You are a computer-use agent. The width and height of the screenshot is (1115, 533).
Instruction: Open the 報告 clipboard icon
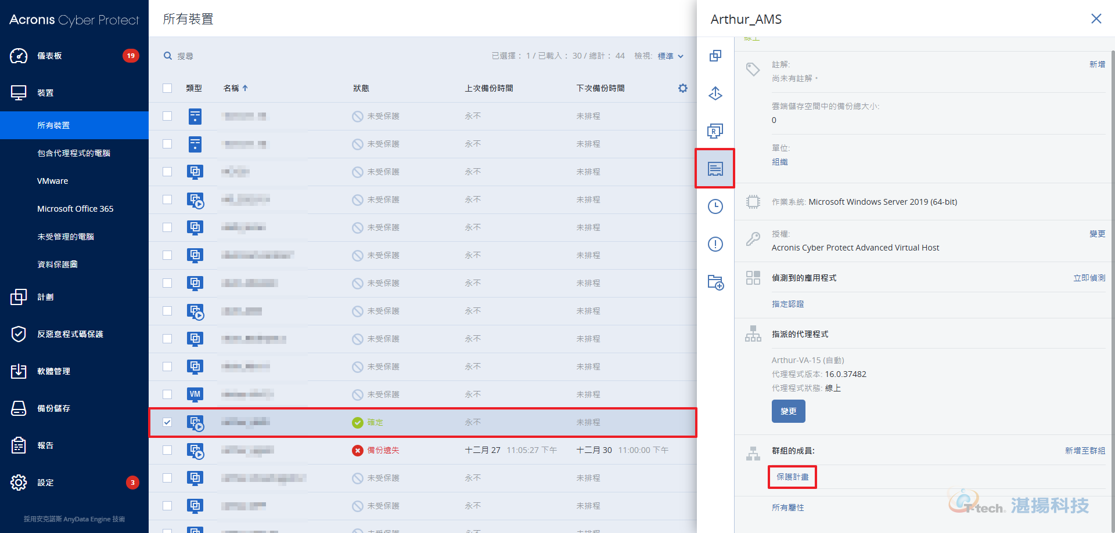19,445
